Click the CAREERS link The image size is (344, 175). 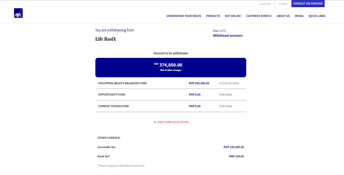click(x=264, y=4)
